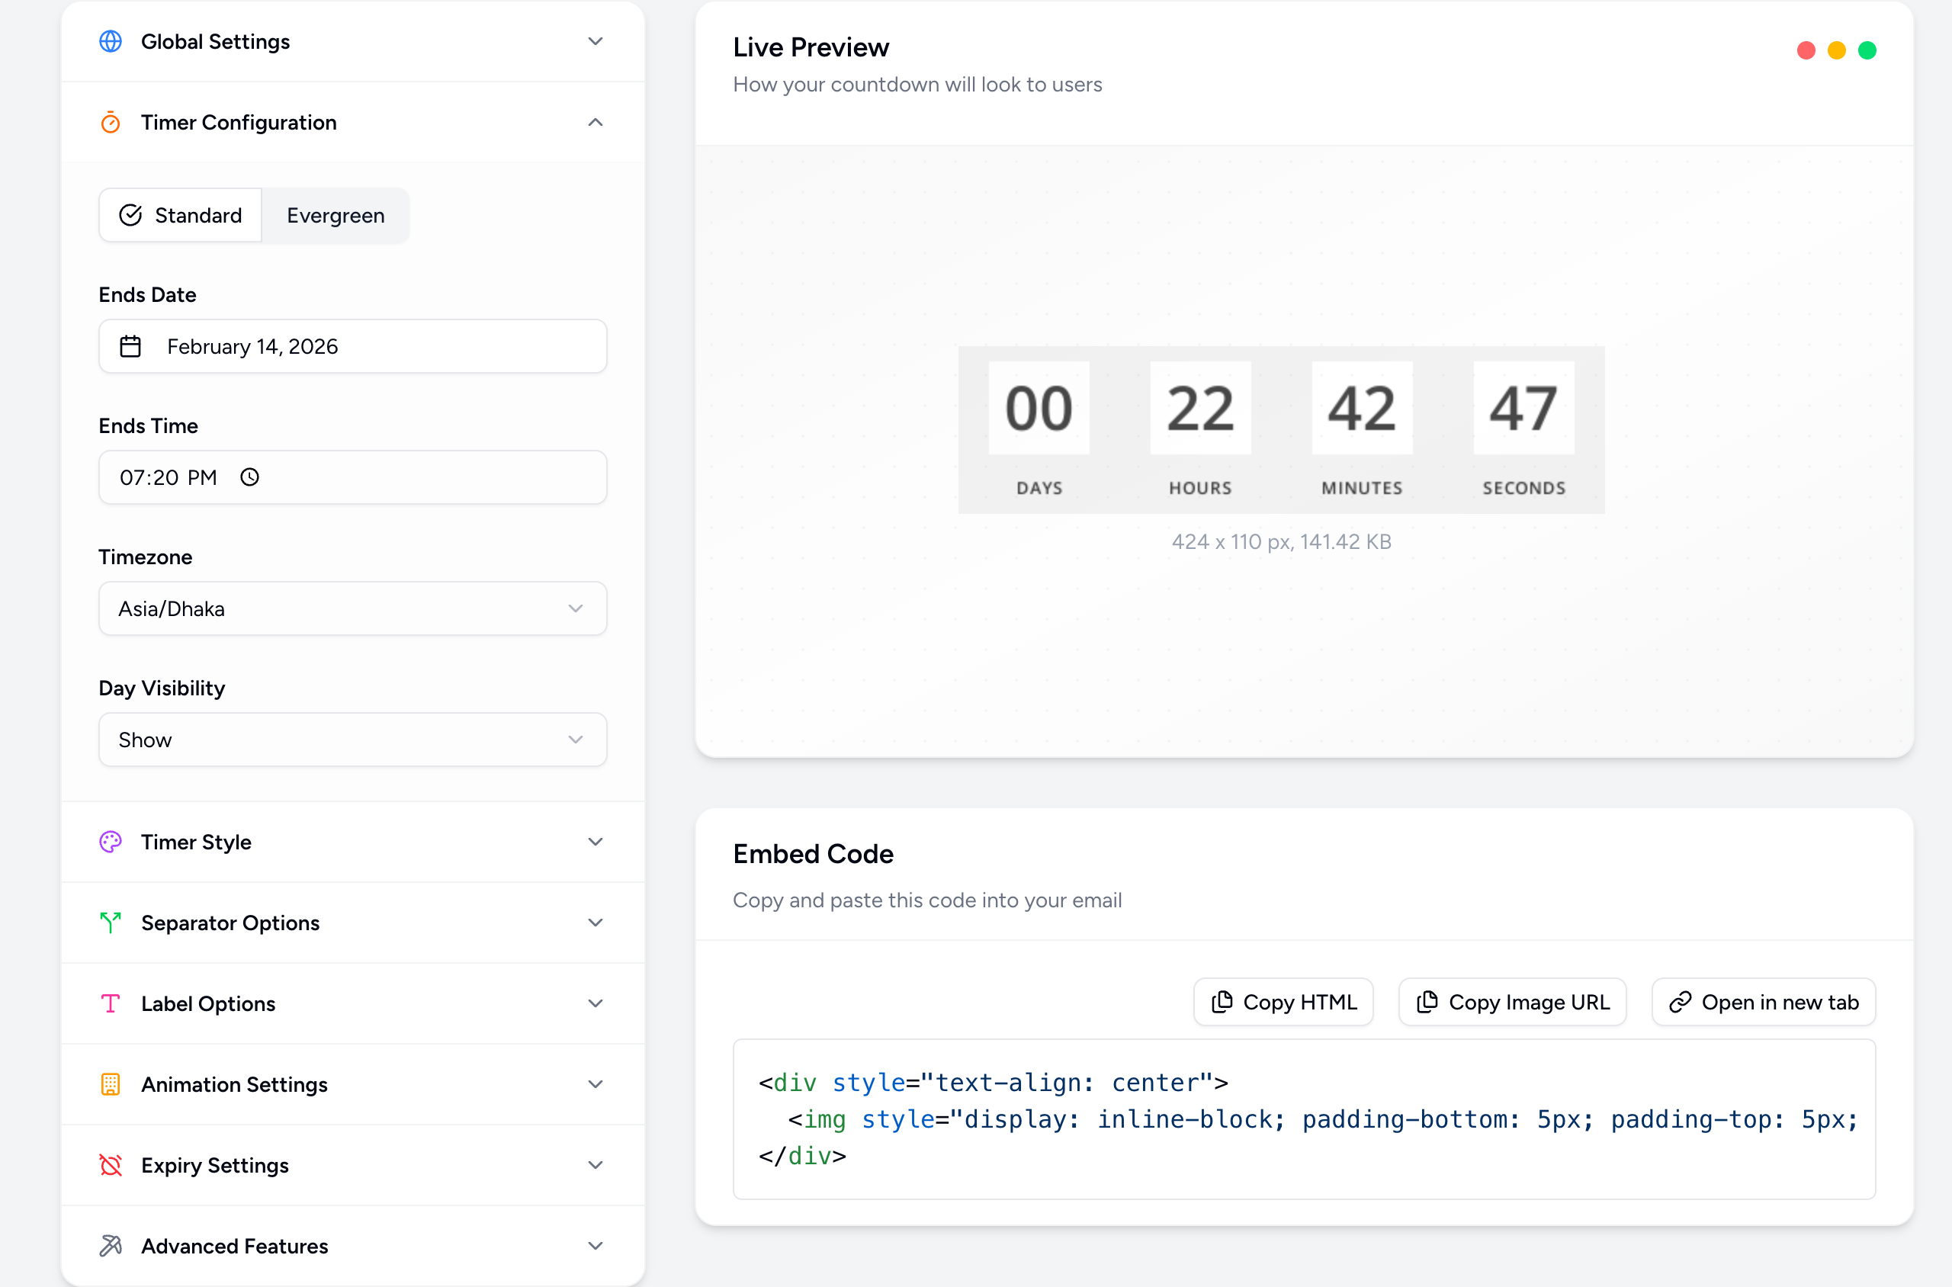This screenshot has height=1287, width=1952.
Task: Click the bell-off icon beside Expiry Settings
Action: (111, 1165)
